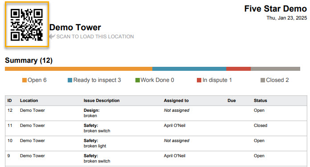Select April O'Neil in issue 11 row
This screenshot has width=310, height=167.
coord(175,126)
